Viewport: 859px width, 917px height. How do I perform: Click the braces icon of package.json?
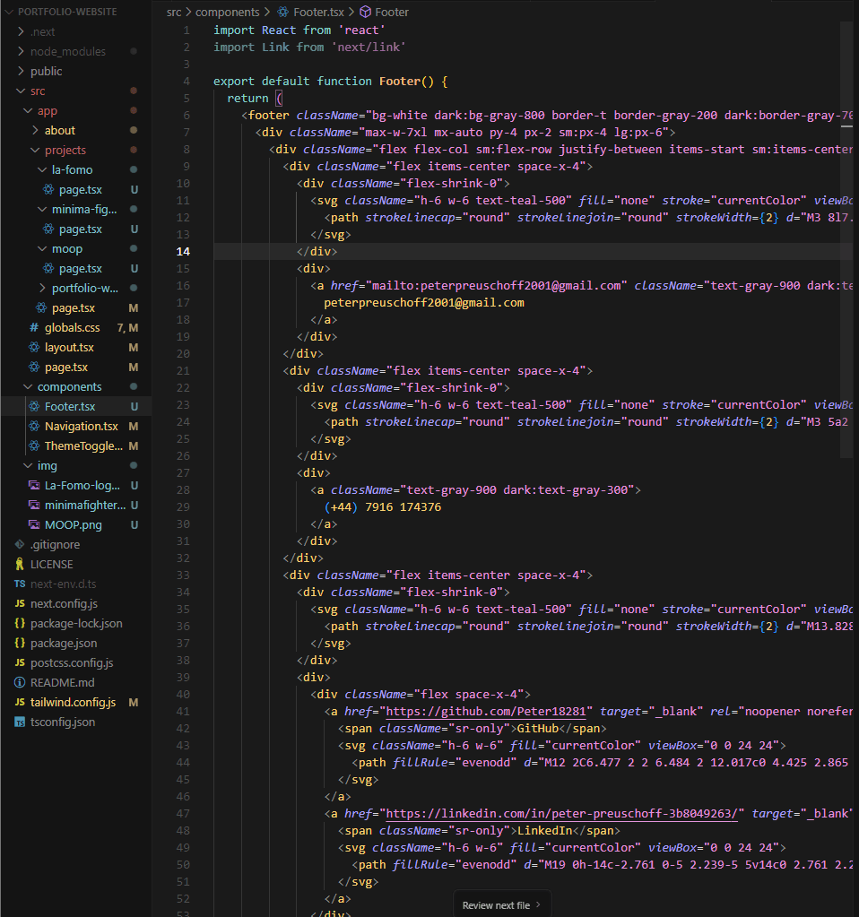click(20, 643)
